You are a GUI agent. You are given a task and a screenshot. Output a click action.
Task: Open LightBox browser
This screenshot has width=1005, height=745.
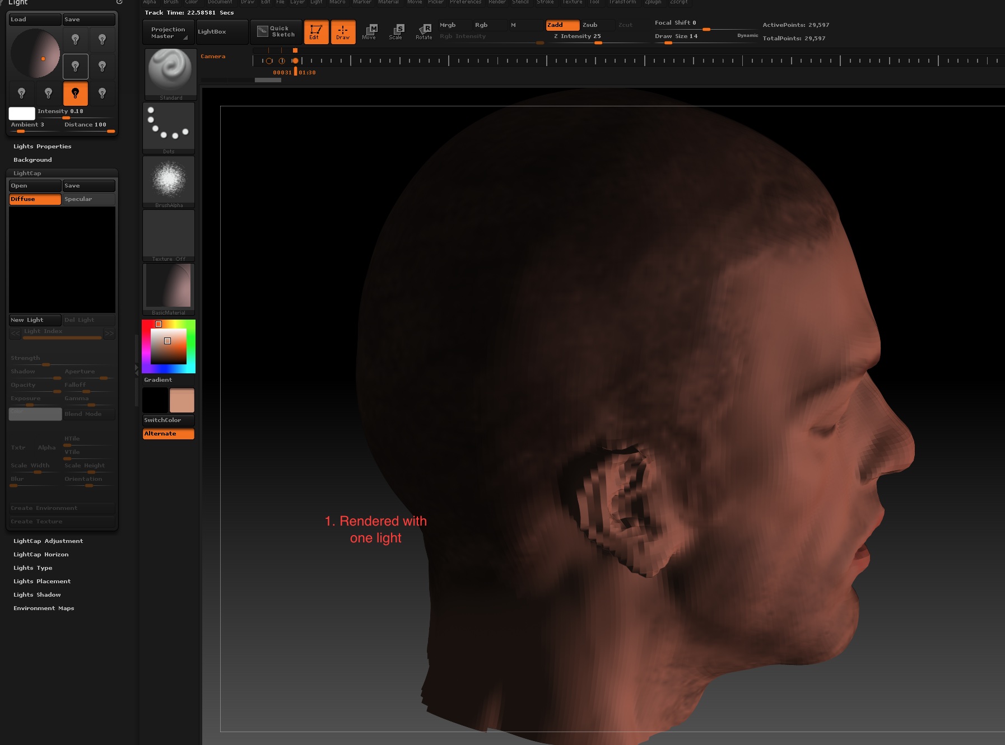[x=222, y=32]
